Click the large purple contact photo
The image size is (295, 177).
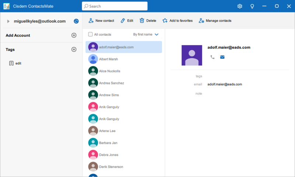pos(192,55)
